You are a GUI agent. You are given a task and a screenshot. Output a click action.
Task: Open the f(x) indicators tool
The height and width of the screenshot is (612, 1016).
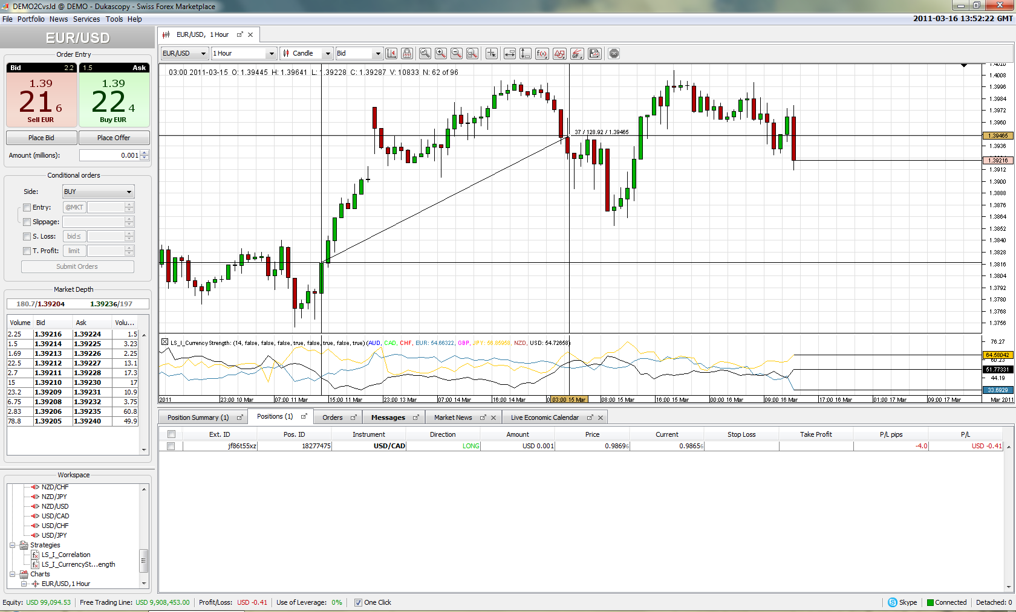tap(542, 54)
